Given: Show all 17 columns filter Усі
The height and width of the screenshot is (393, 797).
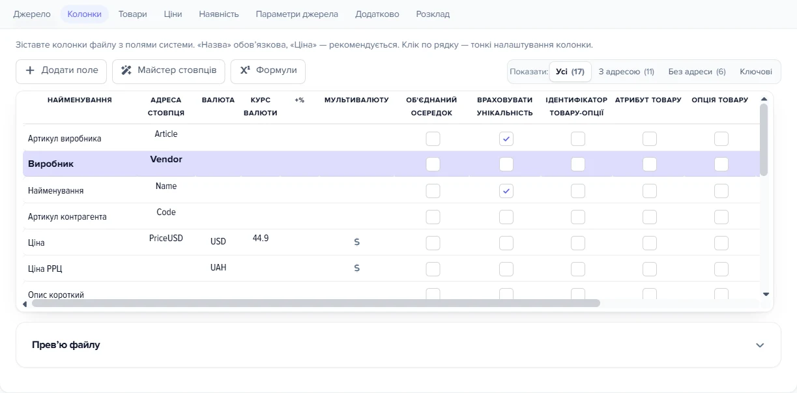Looking at the screenshot, I should pos(570,72).
